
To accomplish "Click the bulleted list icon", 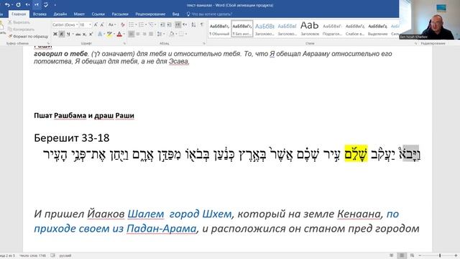I will click(x=131, y=24).
